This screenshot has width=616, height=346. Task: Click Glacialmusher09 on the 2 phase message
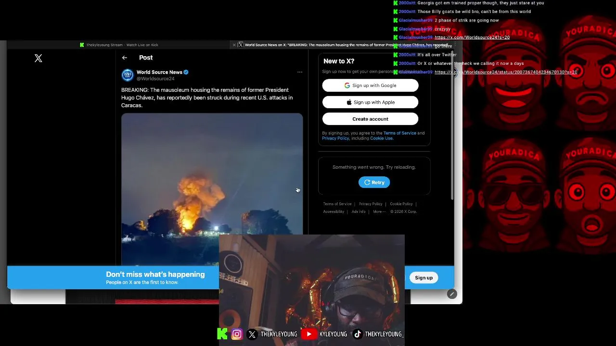coord(416,20)
